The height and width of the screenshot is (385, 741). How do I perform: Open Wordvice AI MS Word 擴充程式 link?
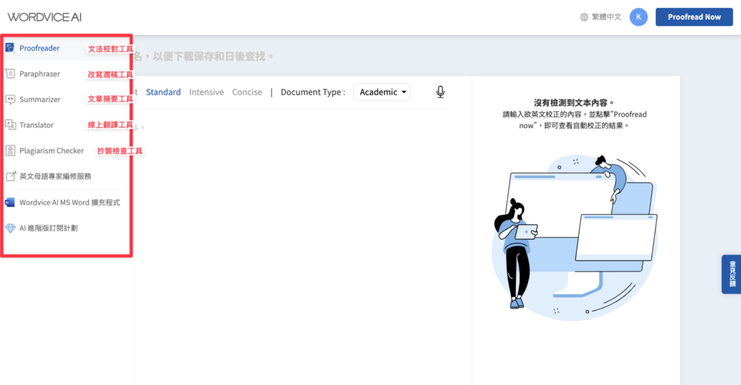69,202
